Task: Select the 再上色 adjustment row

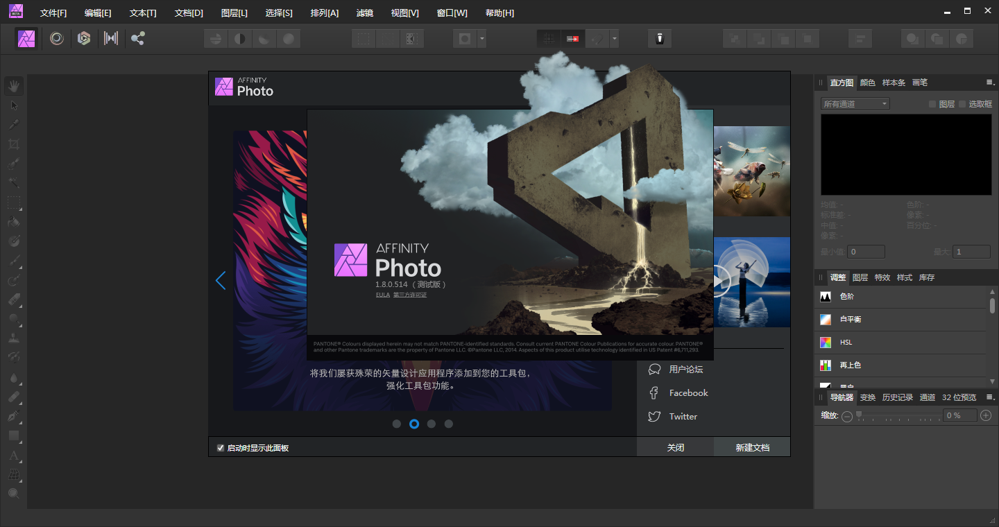Action: [900, 365]
